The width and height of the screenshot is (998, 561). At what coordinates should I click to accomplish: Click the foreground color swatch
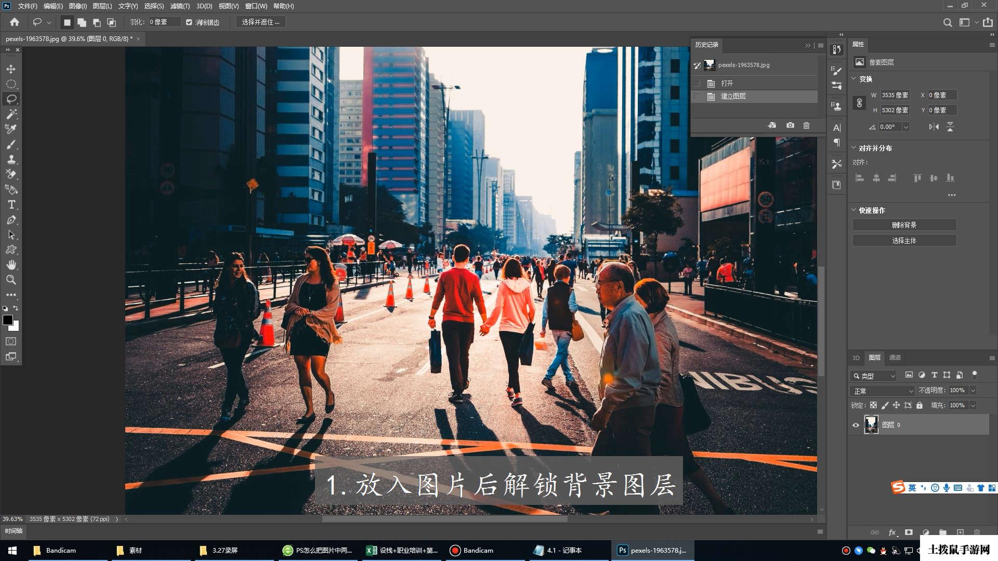[x=8, y=320]
